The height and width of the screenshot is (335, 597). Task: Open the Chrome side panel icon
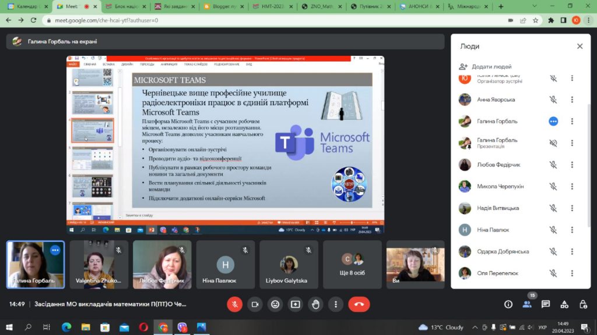coord(564,20)
